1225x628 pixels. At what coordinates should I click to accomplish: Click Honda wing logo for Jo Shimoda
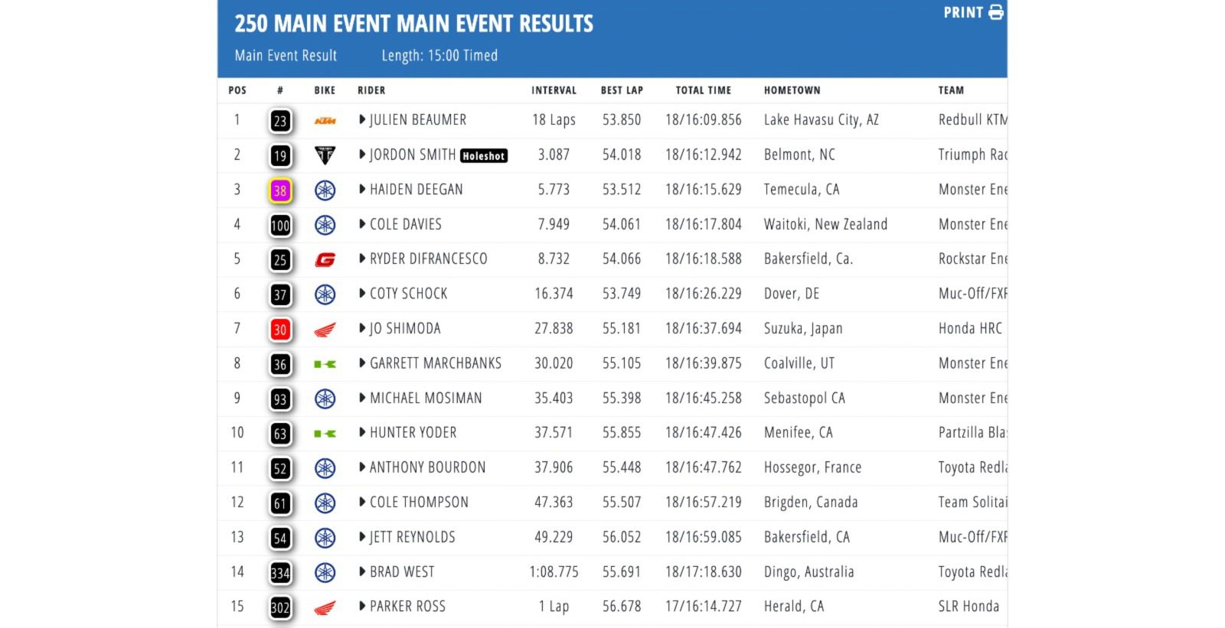325,330
